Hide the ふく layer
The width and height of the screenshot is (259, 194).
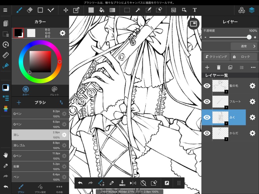click(207, 117)
